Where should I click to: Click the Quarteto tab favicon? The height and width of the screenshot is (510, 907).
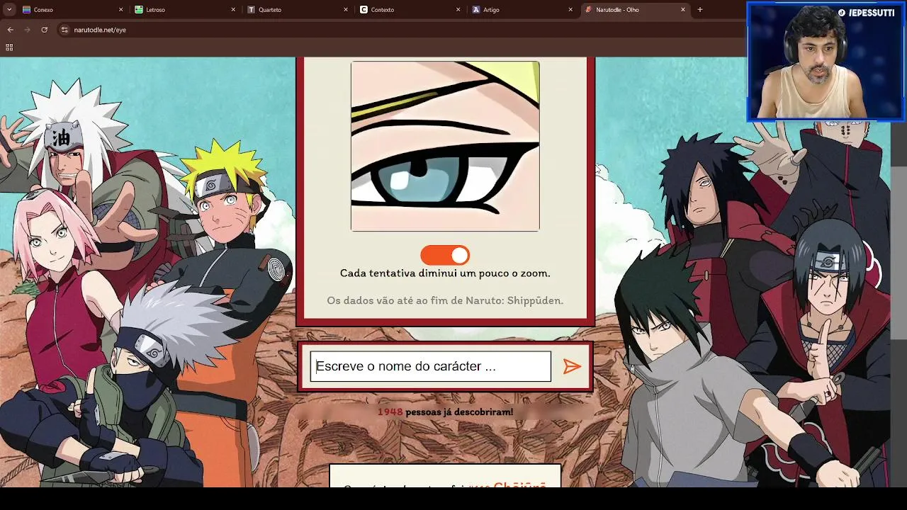click(x=252, y=10)
